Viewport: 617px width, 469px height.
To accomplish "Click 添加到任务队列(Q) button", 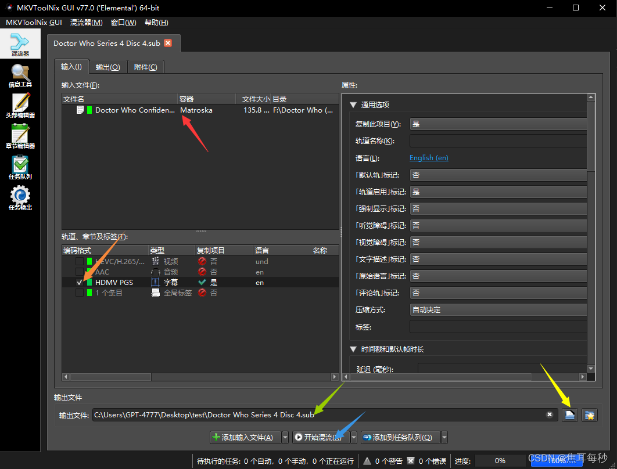I will click(x=400, y=437).
